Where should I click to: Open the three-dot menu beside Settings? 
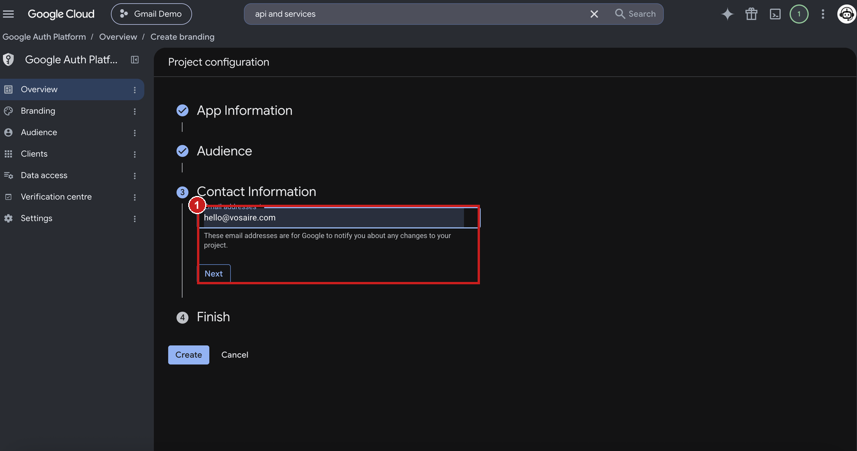point(134,219)
